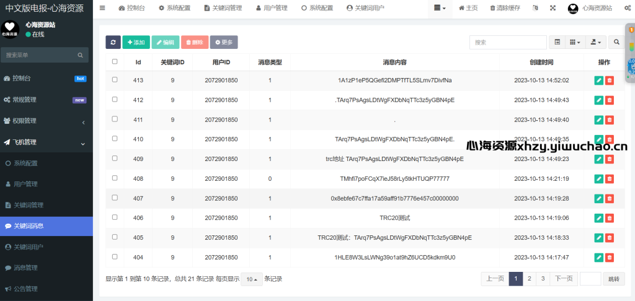Edit record 408 with green pencil icon
The image size is (635, 301).
[598, 178]
